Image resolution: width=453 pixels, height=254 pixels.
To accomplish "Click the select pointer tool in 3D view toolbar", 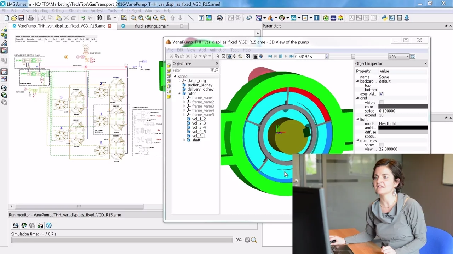I will [x=218, y=56].
